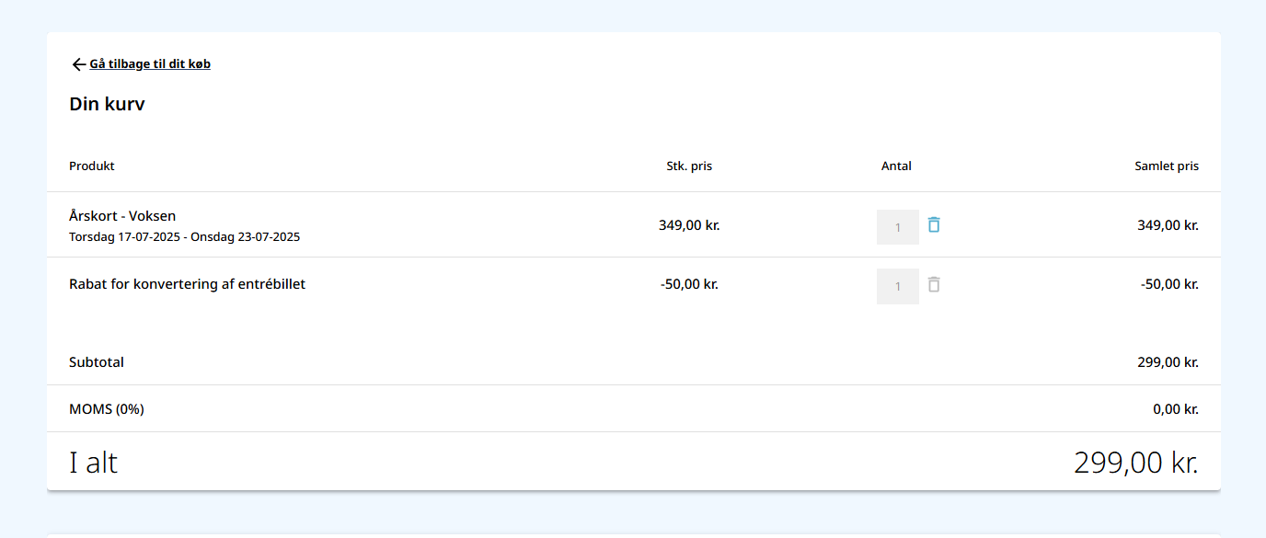Click the quantity field for the Rabat row
Viewport: 1266px width, 538px height.
[897, 286]
